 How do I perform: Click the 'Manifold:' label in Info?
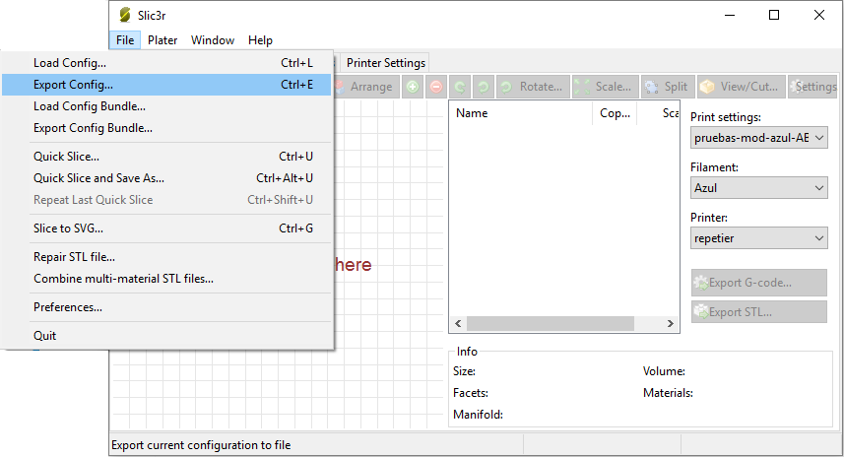478,415
